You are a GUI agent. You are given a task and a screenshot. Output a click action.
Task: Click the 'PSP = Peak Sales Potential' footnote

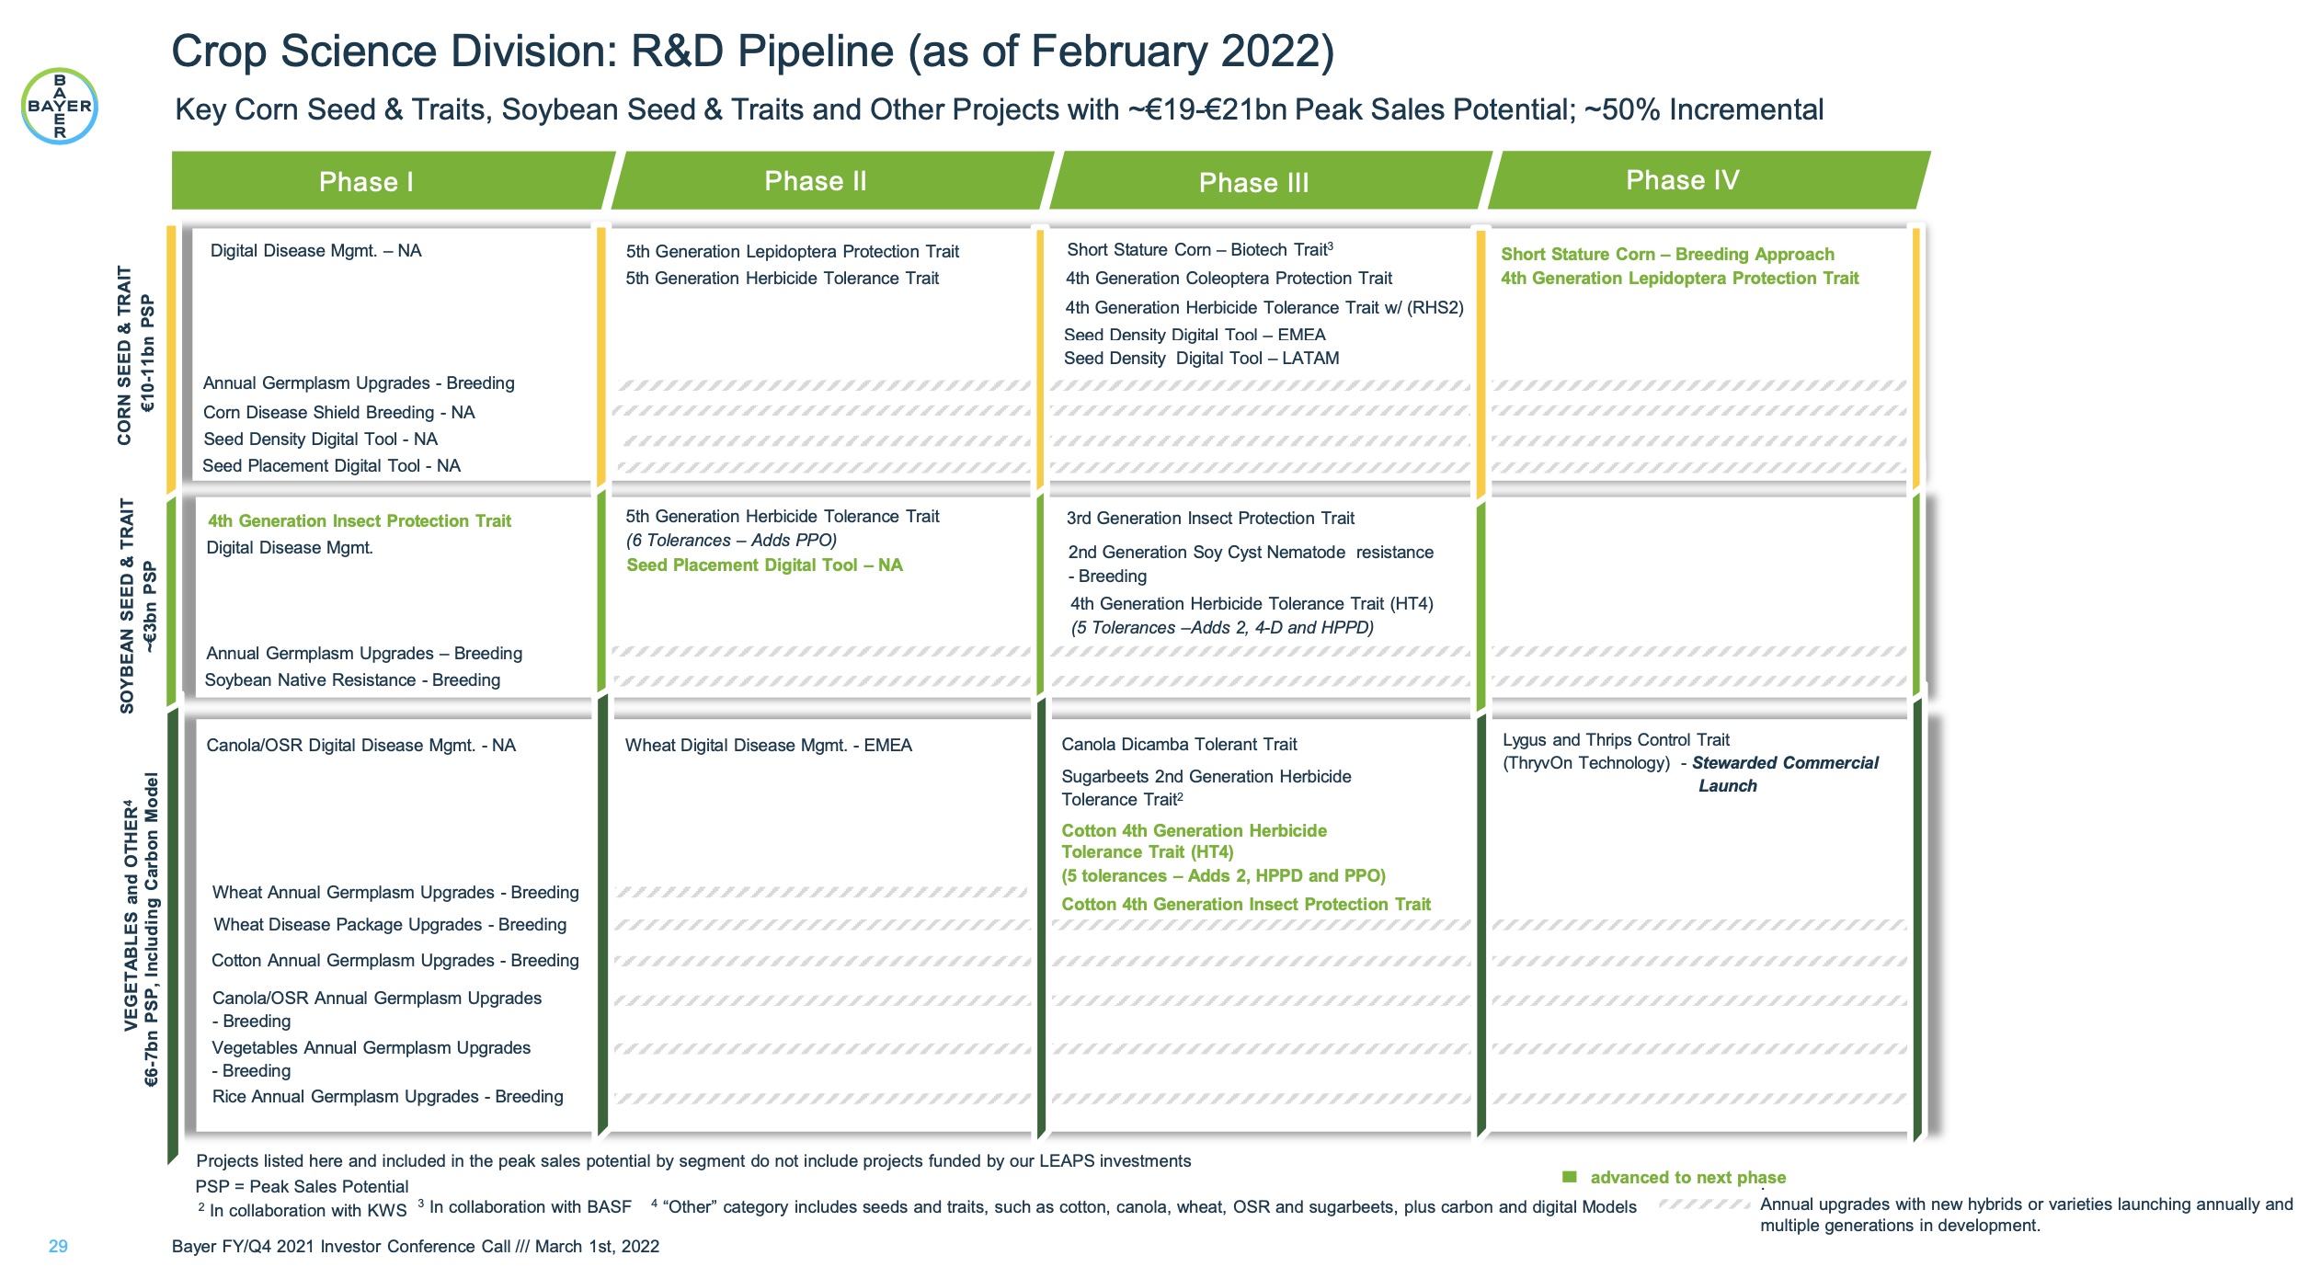tap(302, 1186)
